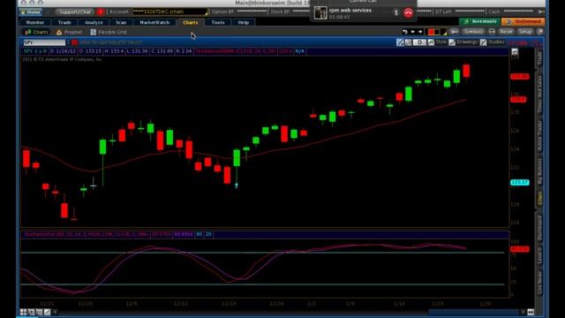565x318 pixels.
Task: Open the Active Trader side tab
Action: (x=539, y=135)
